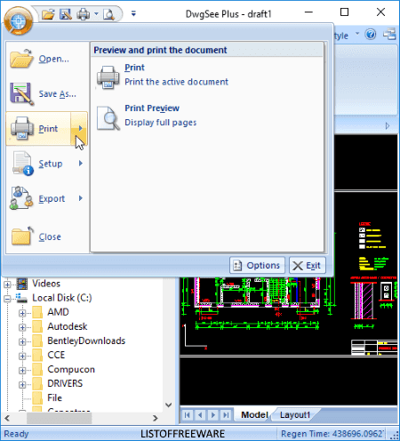Click the Ready status bar text
The image size is (400, 441).
click(16, 434)
